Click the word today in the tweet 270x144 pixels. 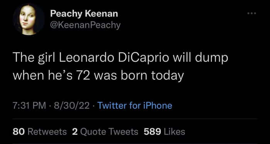click(x=167, y=76)
